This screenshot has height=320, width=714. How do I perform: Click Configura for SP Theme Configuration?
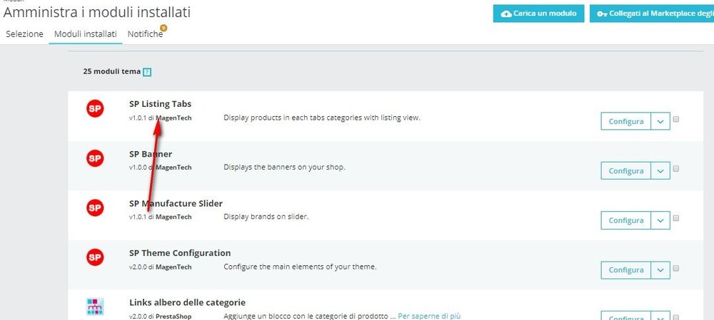point(625,270)
